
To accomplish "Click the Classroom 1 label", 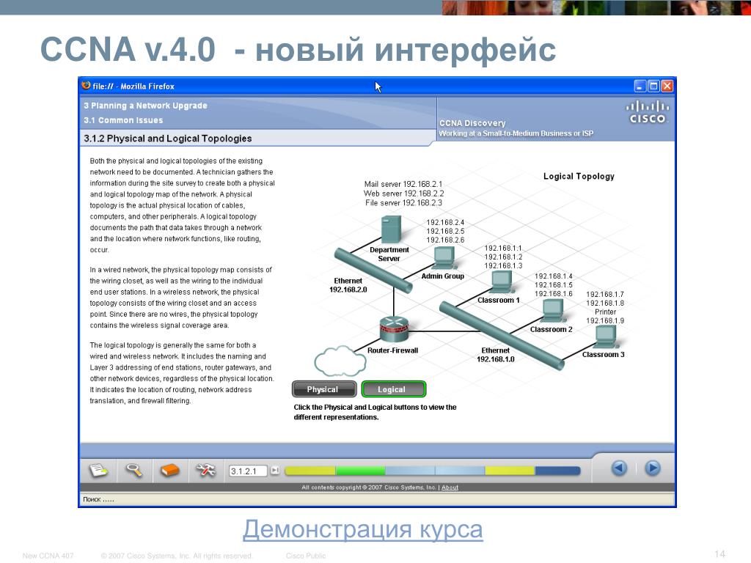I will 499,300.
